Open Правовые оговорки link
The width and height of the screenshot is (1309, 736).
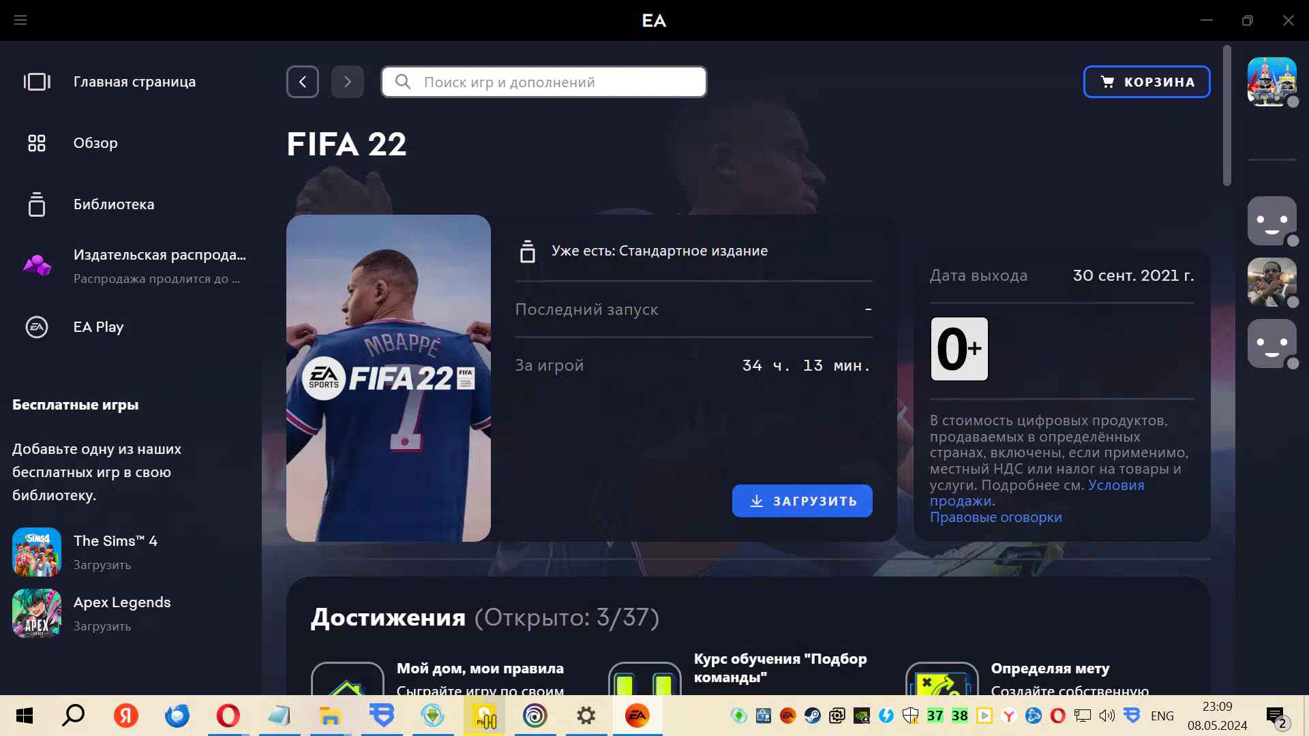996,517
